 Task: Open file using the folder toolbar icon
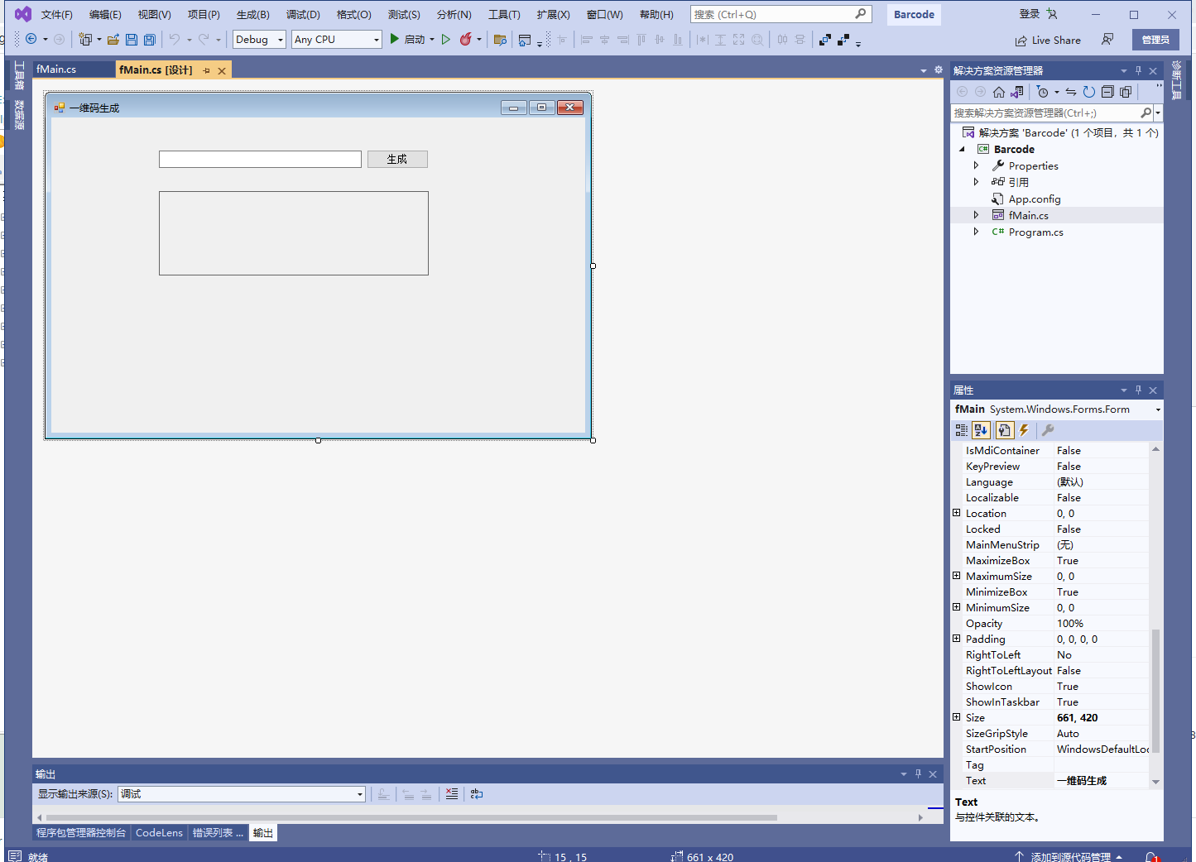point(113,40)
